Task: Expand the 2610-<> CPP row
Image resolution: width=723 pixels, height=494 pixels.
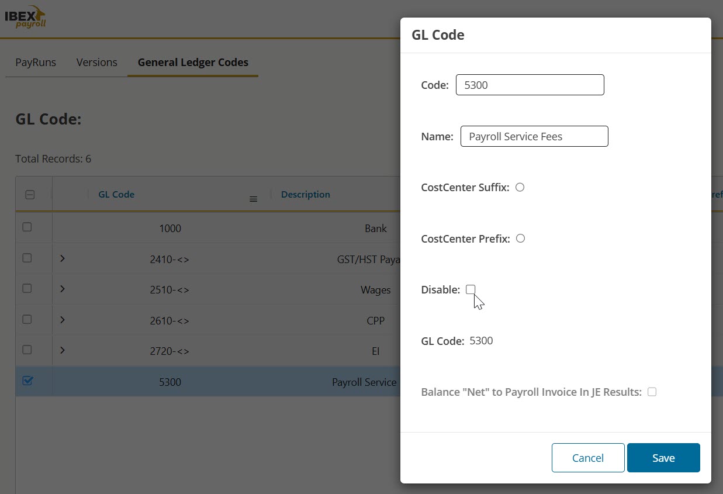Action: click(x=63, y=320)
